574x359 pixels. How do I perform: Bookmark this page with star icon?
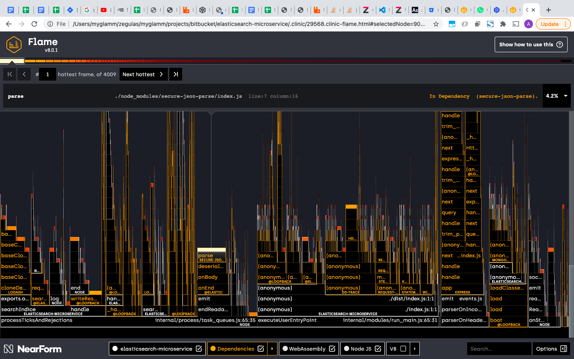[436, 24]
